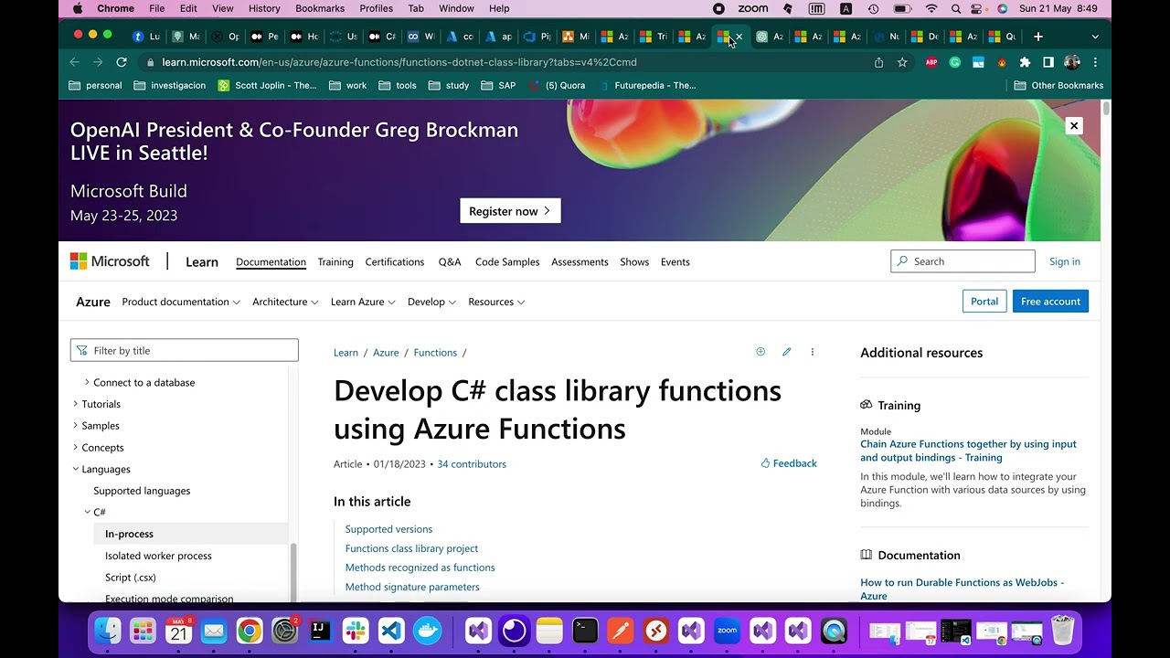Open the Supported versions article link
The height and width of the screenshot is (658, 1170).
[388, 529]
